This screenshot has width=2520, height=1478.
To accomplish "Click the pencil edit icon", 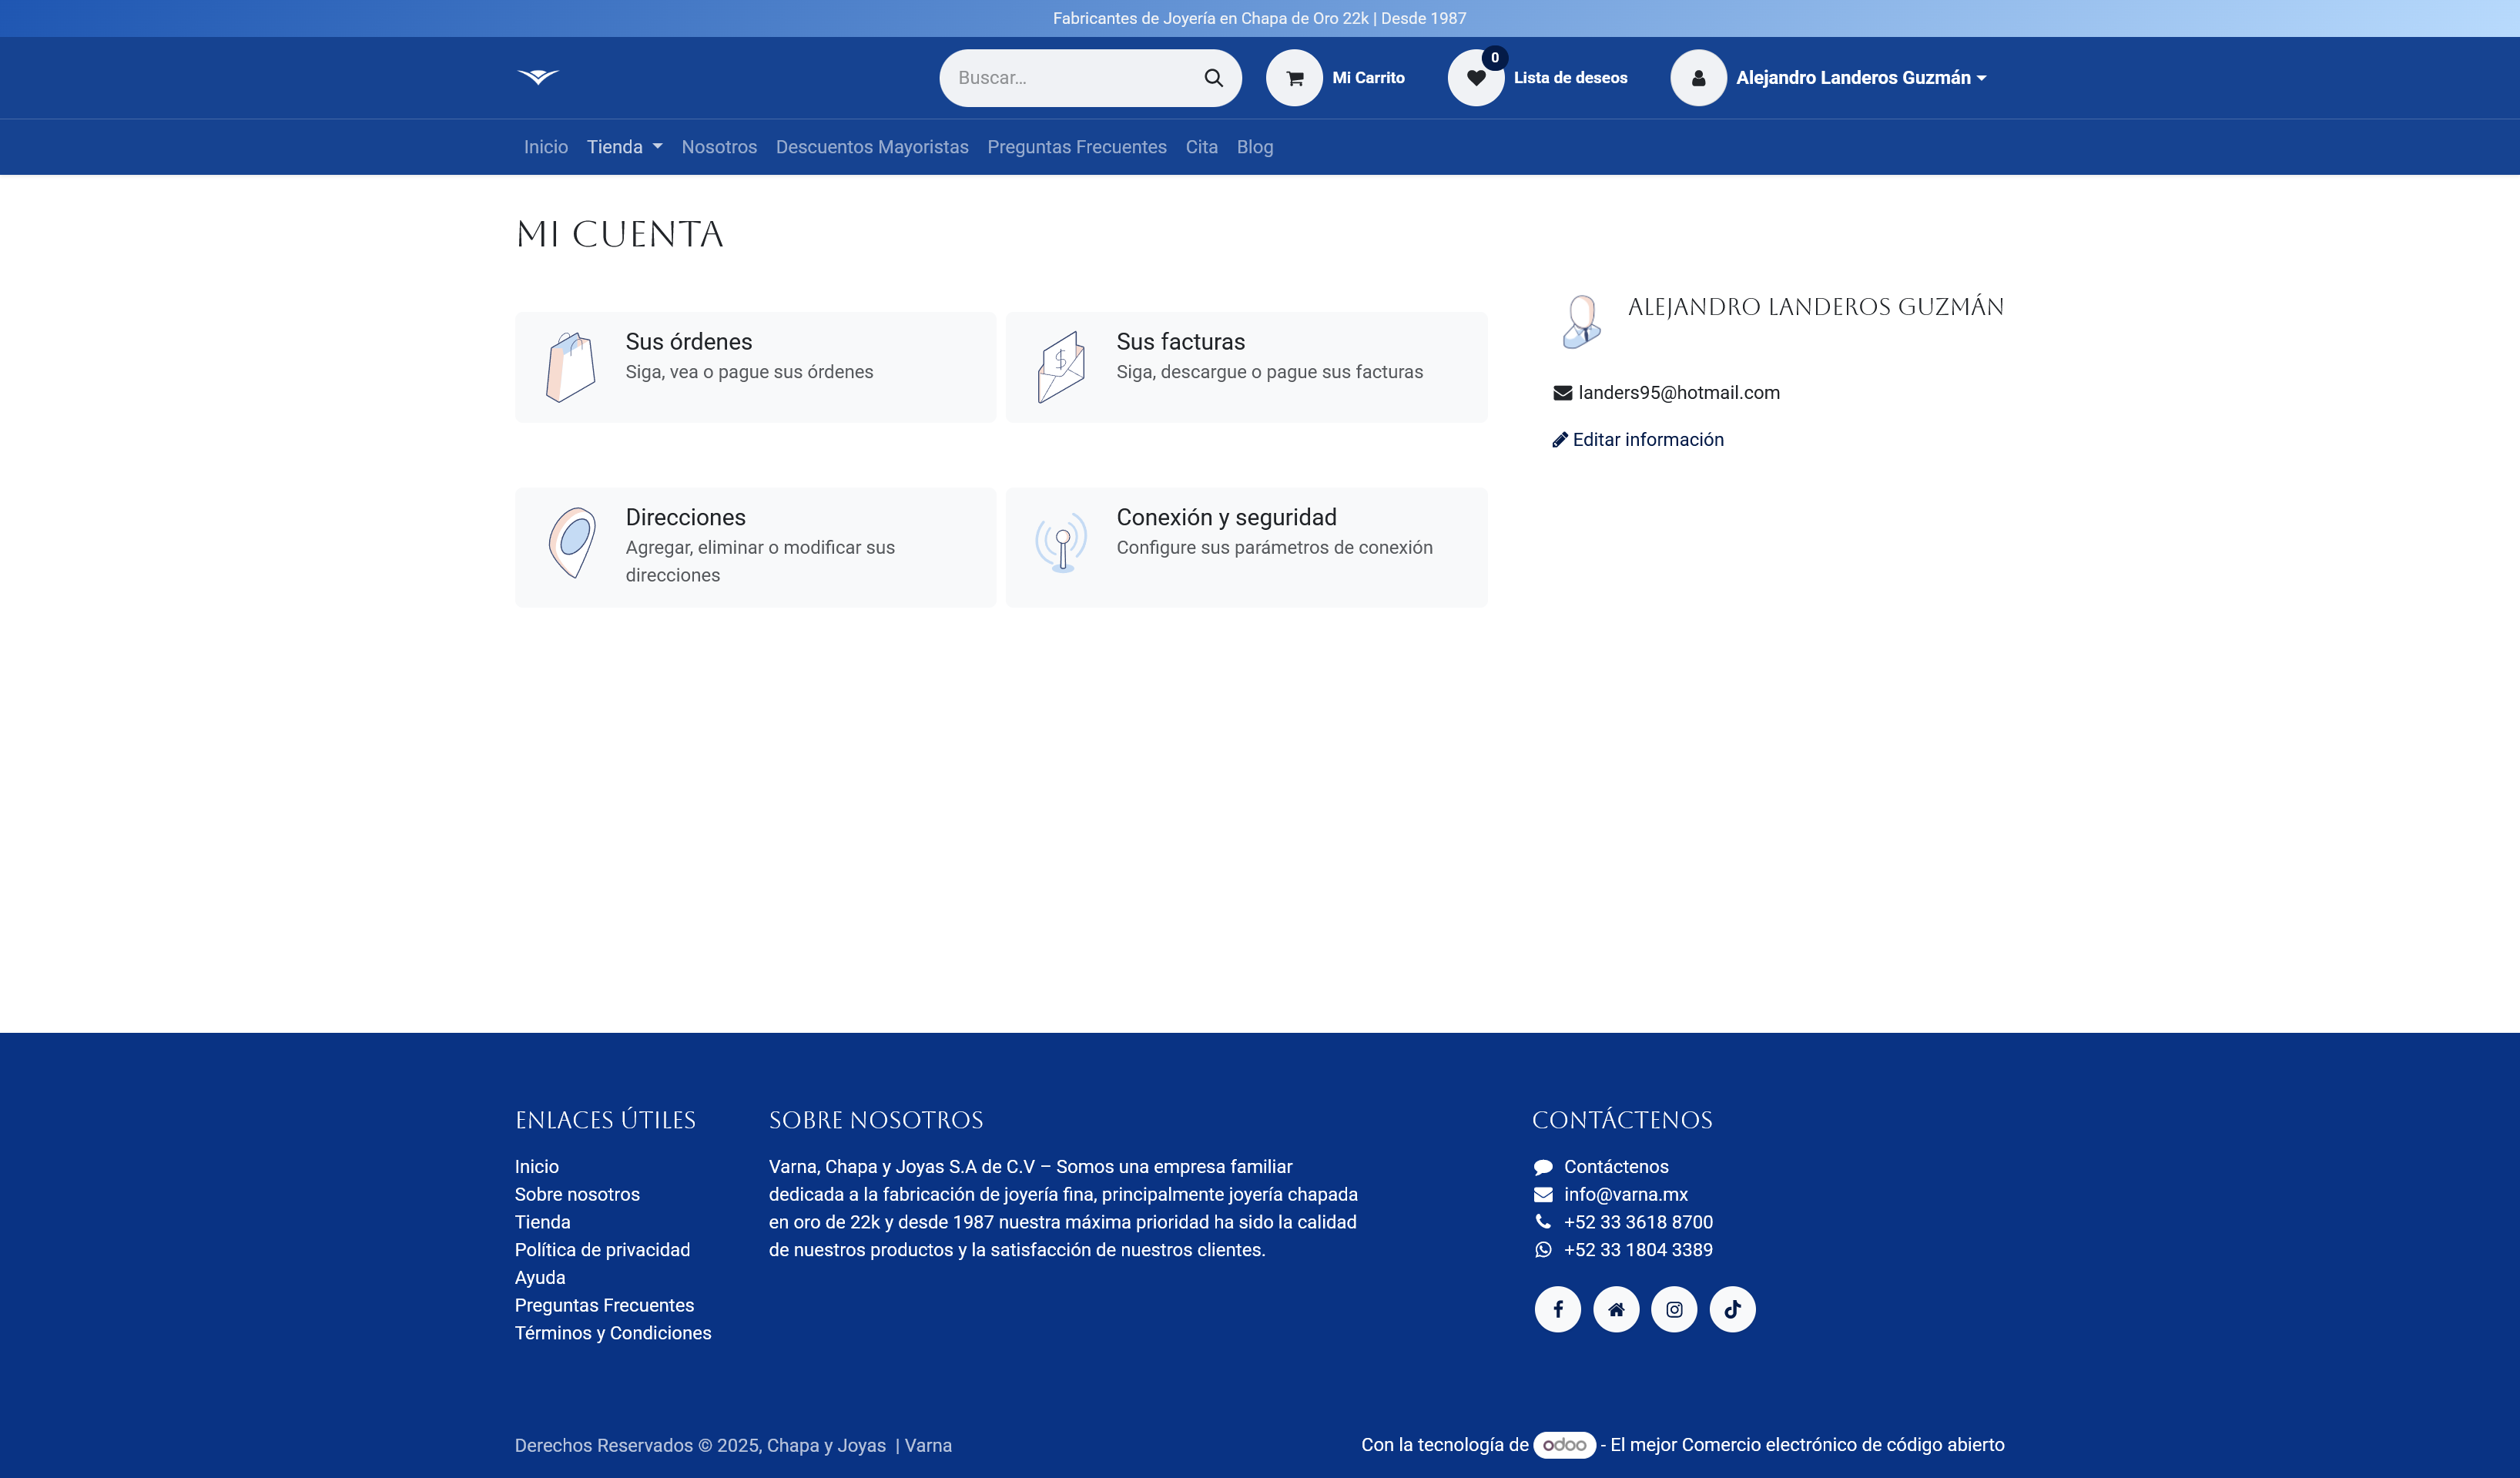I will [x=1559, y=440].
